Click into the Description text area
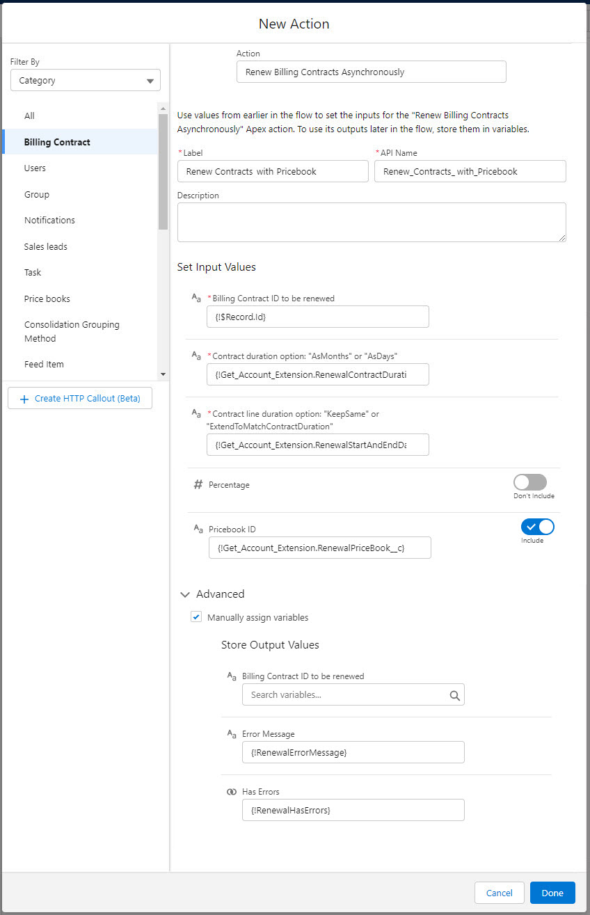This screenshot has width=590, height=915. 371,223
